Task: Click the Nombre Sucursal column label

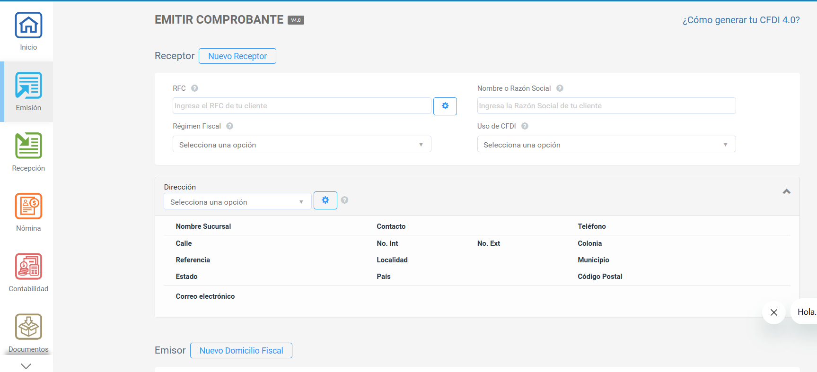Action: 203,226
